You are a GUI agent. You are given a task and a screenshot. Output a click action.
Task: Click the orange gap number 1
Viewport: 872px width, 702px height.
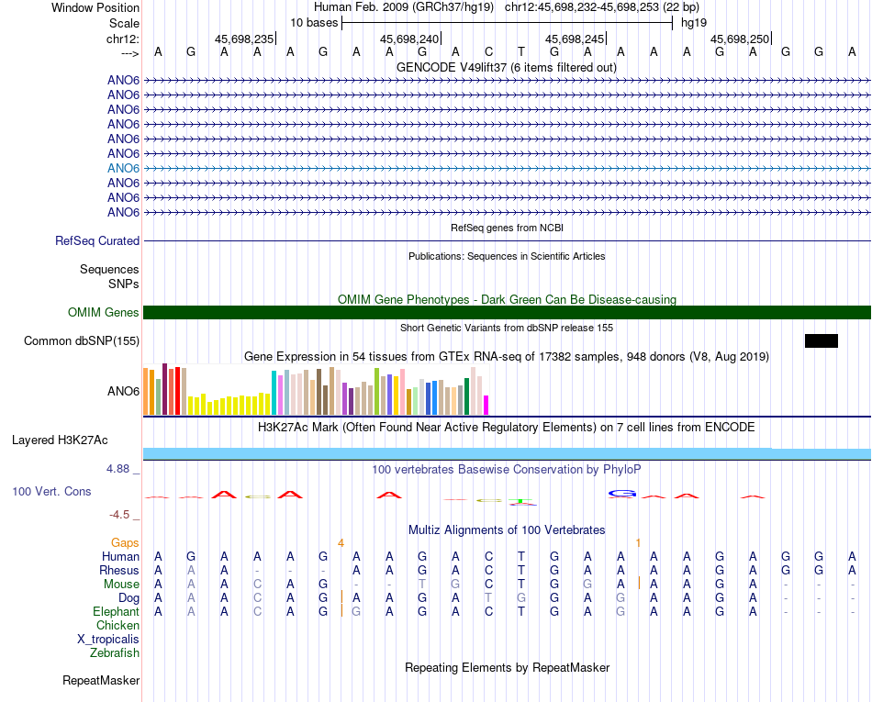pyautogui.click(x=638, y=543)
